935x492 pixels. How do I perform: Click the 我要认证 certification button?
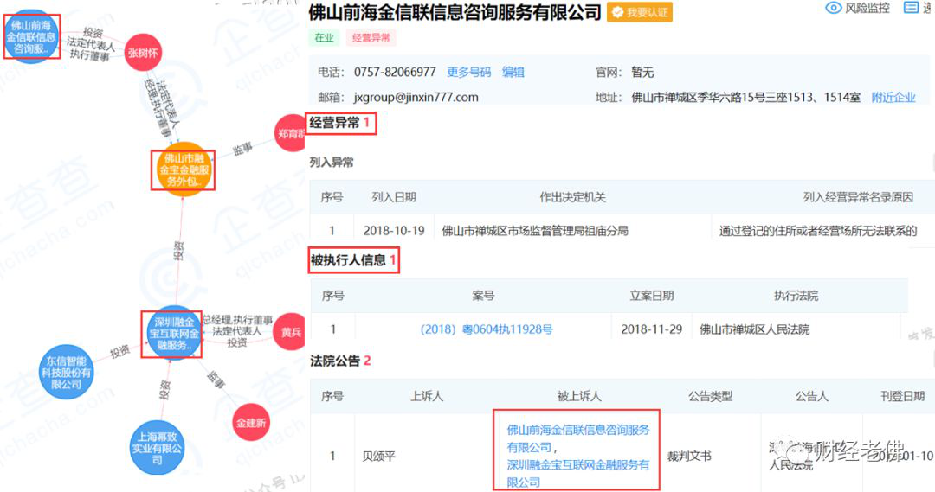(x=639, y=12)
